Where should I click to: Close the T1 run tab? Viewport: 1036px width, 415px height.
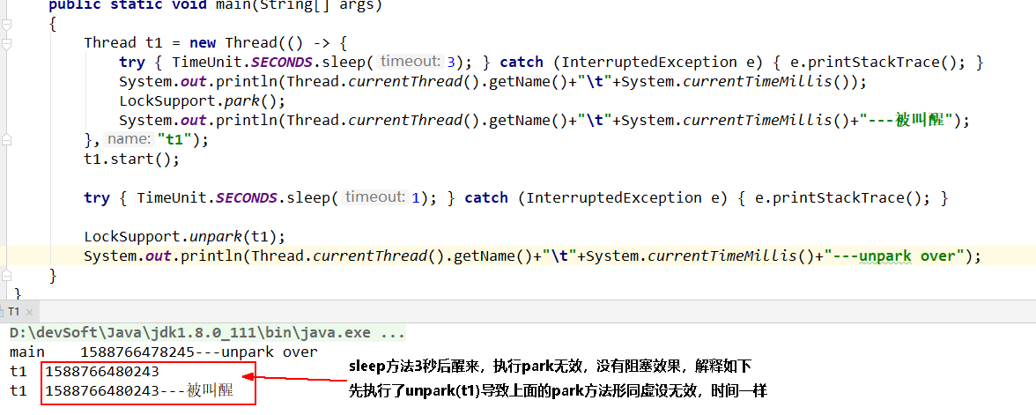pos(31,312)
